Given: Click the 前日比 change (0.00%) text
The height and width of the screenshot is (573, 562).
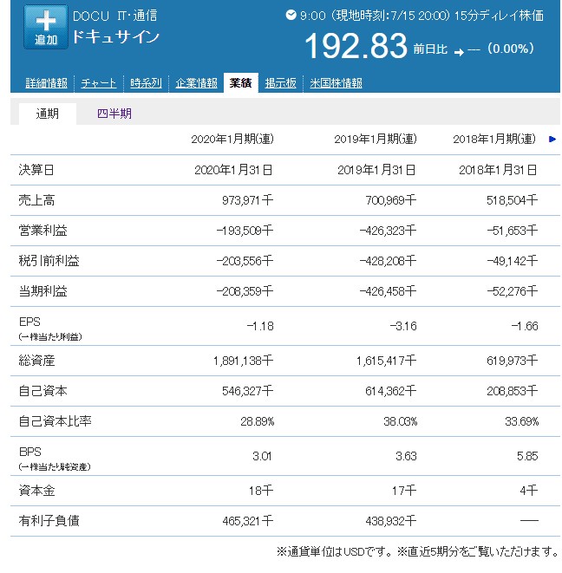Looking at the screenshot, I should (511, 49).
